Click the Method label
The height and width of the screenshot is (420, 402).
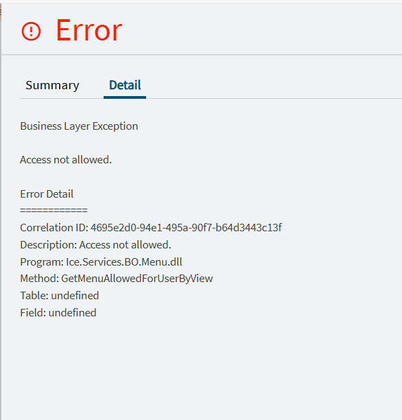click(x=40, y=279)
